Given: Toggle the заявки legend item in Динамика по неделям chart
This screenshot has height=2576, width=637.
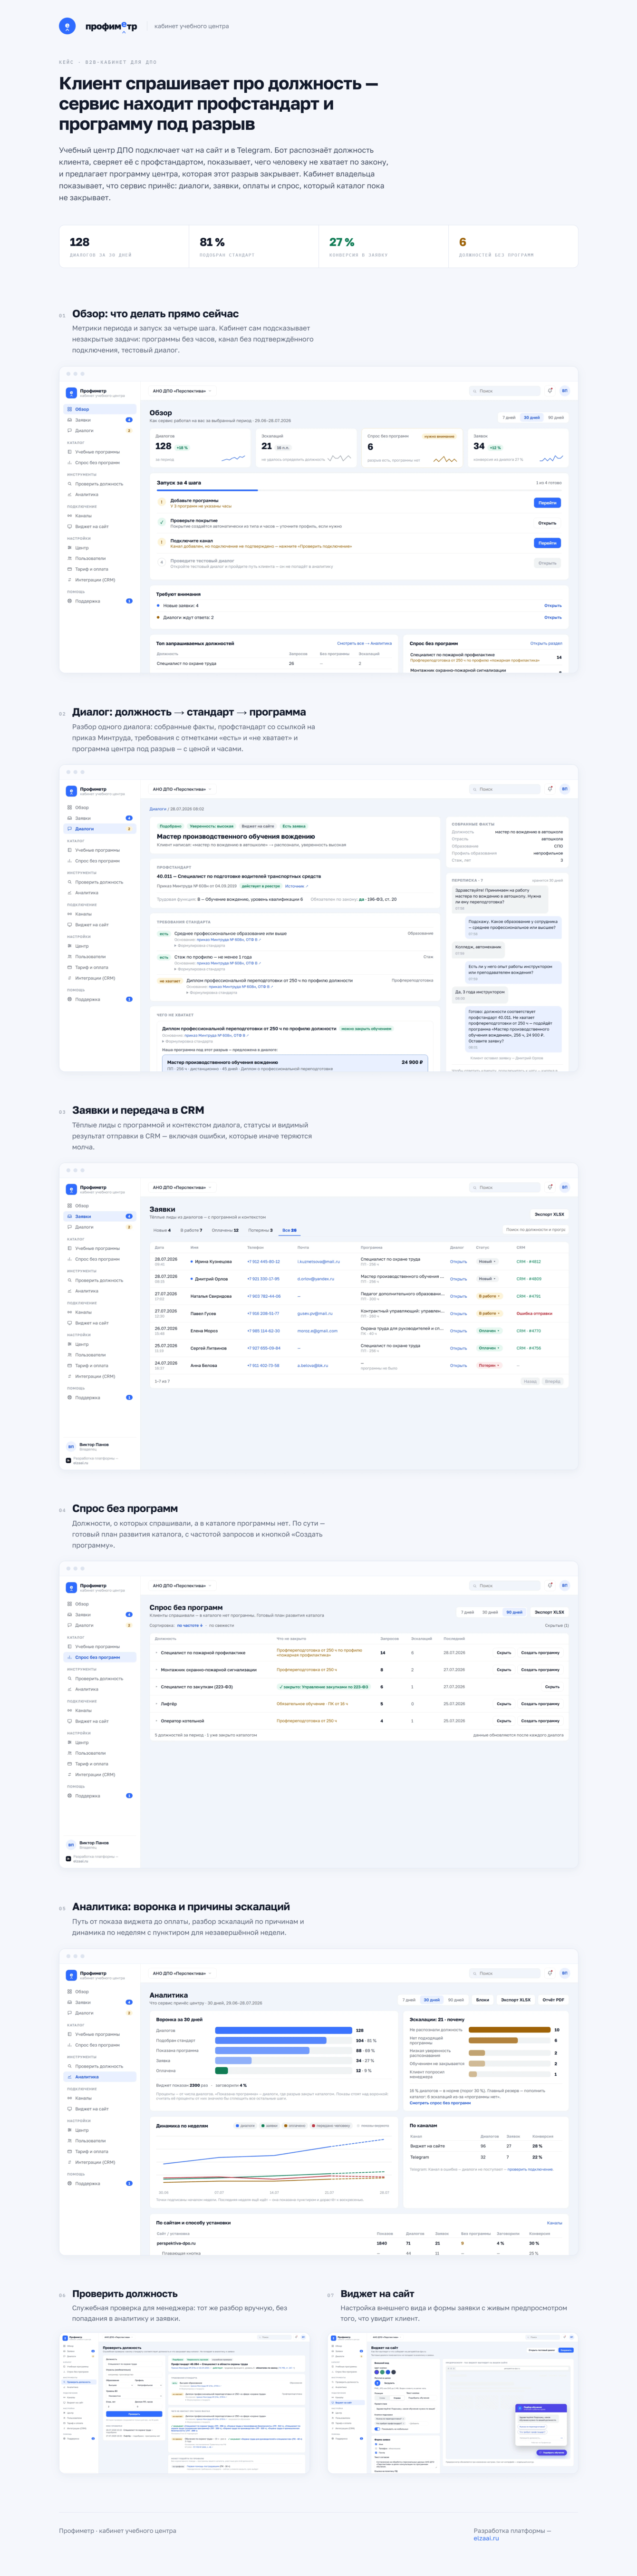Looking at the screenshot, I should [269, 2125].
